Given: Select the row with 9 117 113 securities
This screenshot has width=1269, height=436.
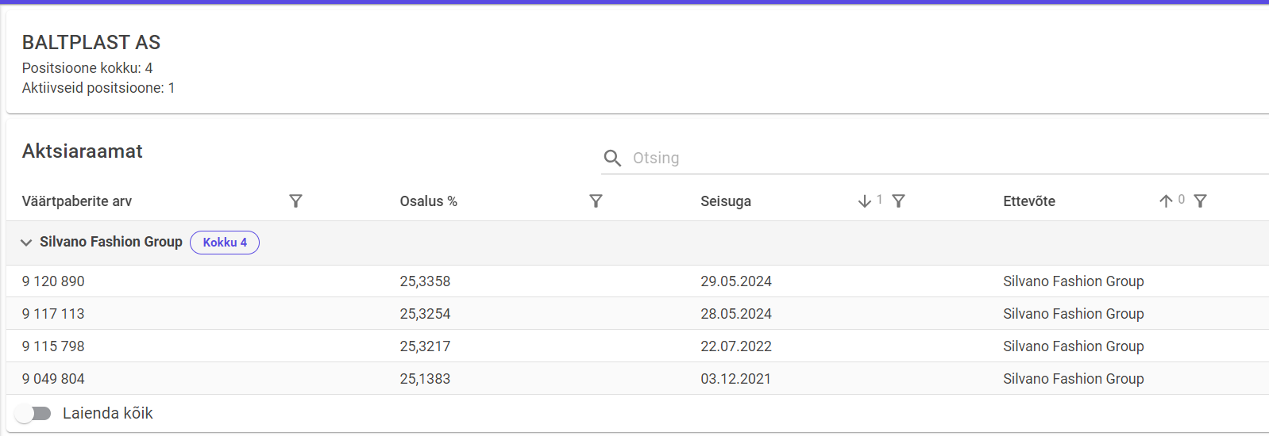Looking at the screenshot, I should point(53,314).
